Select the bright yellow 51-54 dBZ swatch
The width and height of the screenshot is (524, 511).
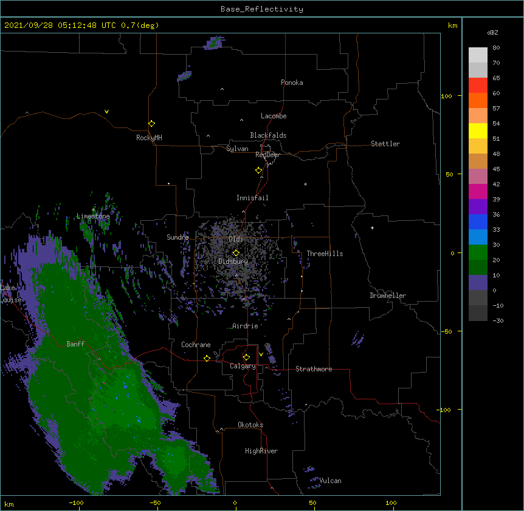point(478,131)
